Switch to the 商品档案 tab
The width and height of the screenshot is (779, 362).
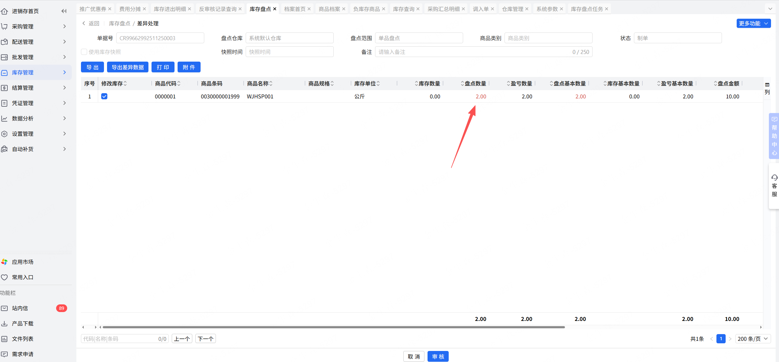329,9
